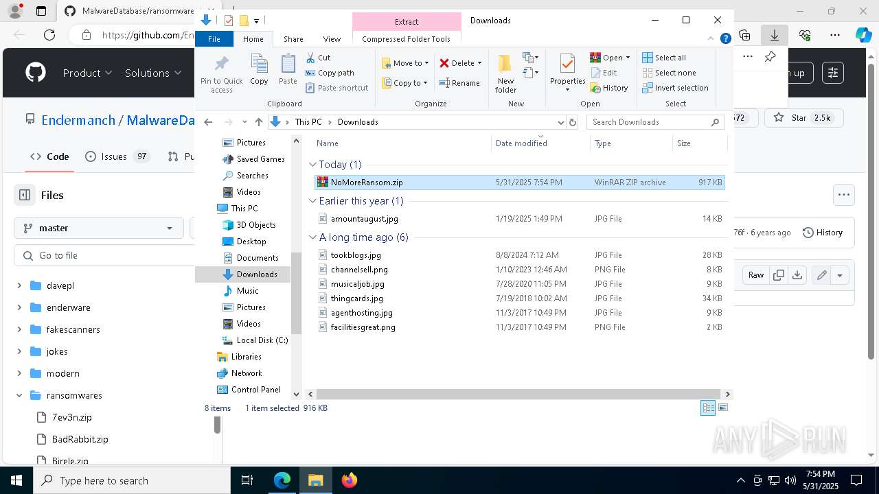Open the master branch dropdown

(x=99, y=228)
